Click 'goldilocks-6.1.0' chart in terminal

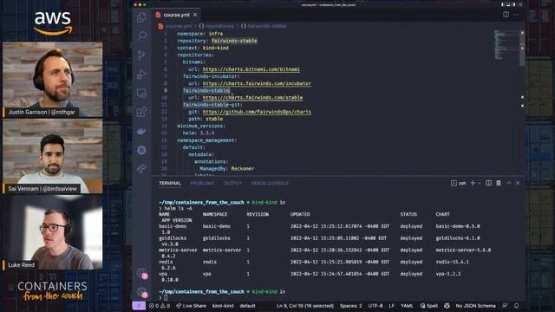pyautogui.click(x=458, y=238)
